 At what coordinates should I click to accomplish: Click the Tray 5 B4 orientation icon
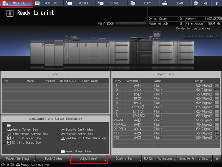pyautogui.click(x=140, y=103)
